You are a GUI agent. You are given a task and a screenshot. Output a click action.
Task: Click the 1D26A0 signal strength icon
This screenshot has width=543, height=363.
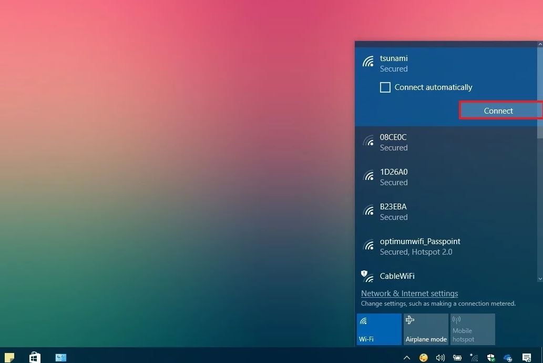(x=368, y=175)
